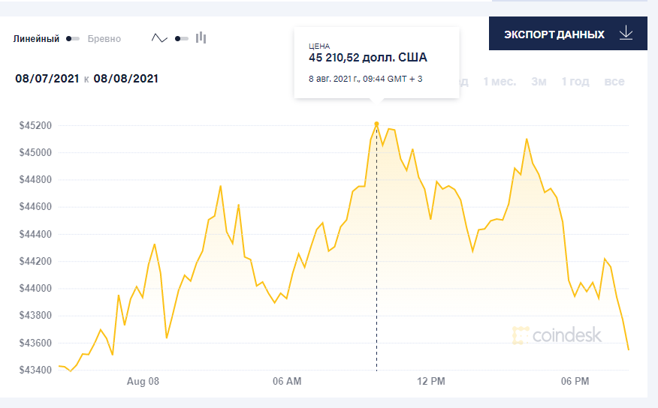Viewport: 658px width, 408px height.
Task: Click the $45200 y-axis label
Action: pyautogui.click(x=35, y=125)
